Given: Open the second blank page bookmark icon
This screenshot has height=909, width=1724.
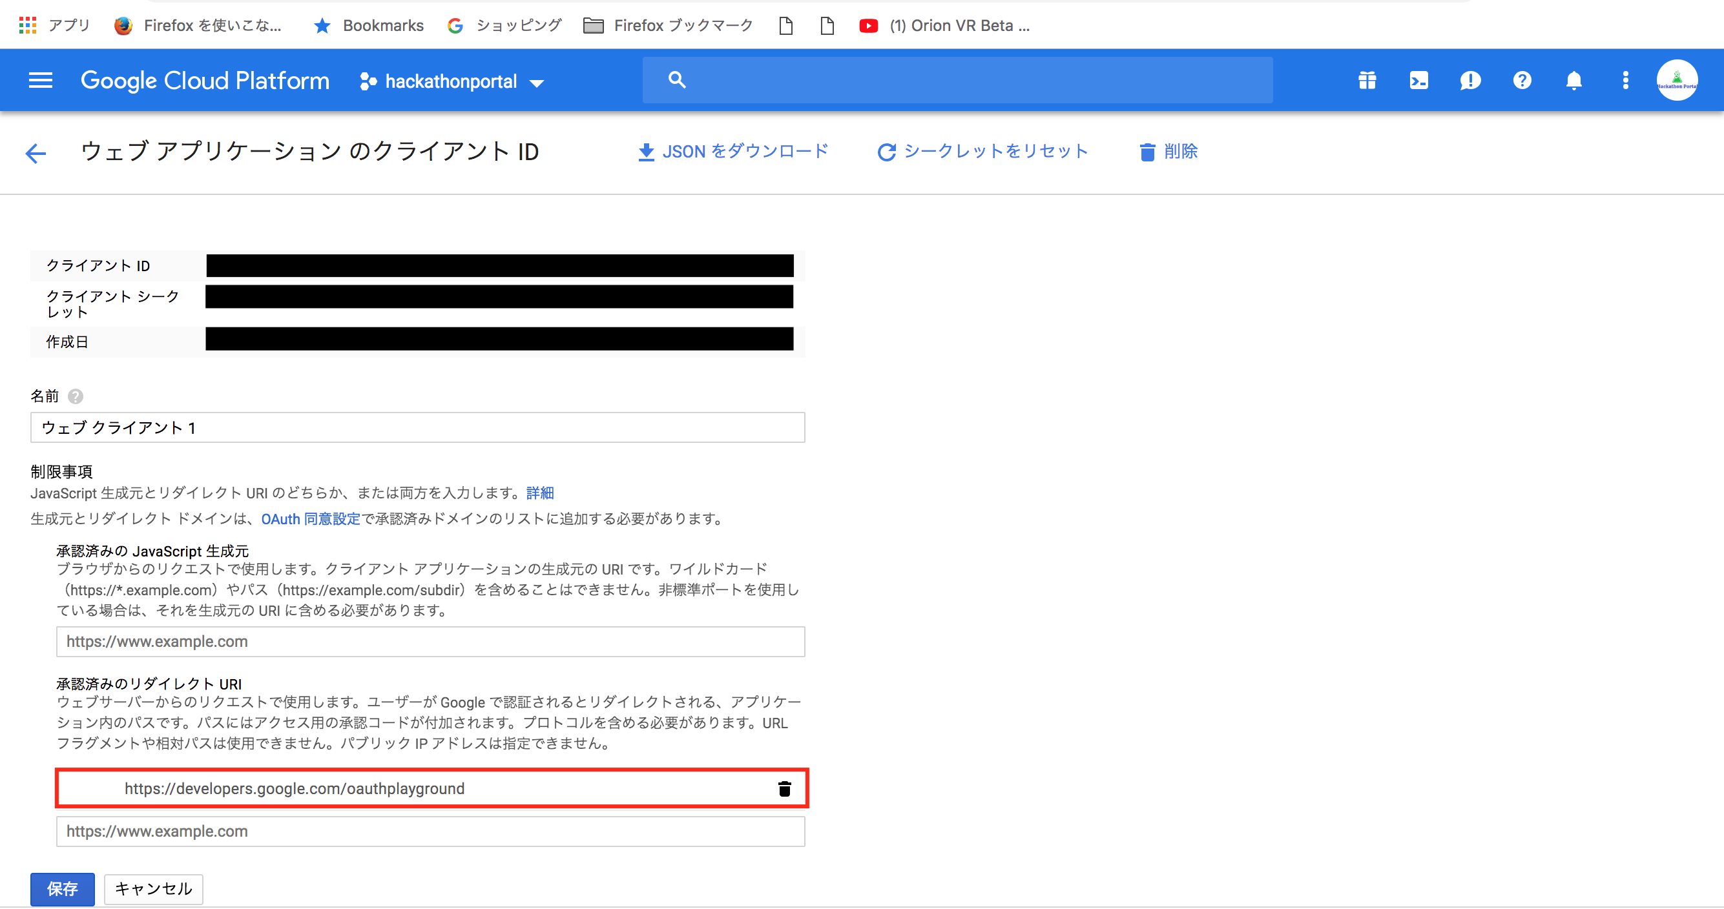Looking at the screenshot, I should [827, 25].
